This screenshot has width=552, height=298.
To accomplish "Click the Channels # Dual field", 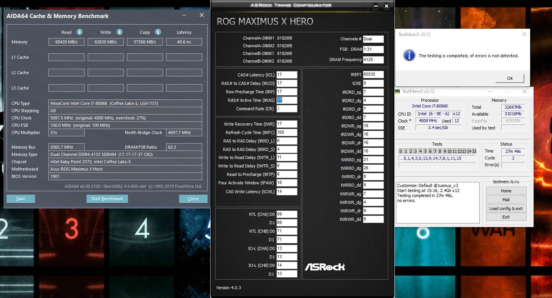I will 373,39.
